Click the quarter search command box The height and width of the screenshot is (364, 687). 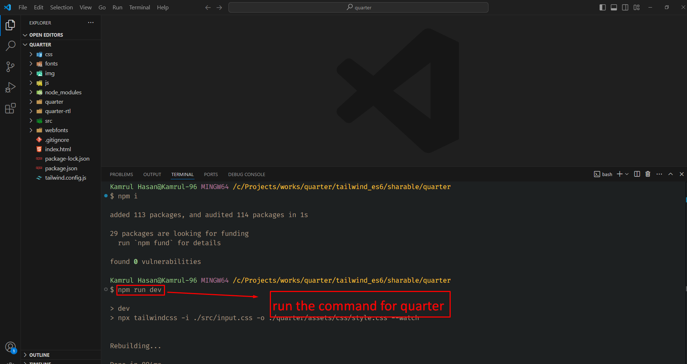(358, 8)
